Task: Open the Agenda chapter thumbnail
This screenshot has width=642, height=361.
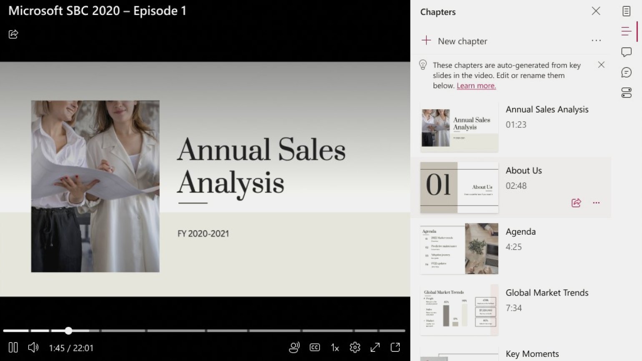Action: (459, 248)
